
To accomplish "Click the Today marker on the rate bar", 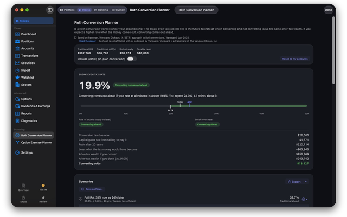I will pyautogui.click(x=180, y=104).
